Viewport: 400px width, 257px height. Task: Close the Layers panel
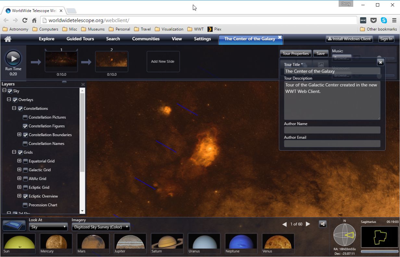83,84
